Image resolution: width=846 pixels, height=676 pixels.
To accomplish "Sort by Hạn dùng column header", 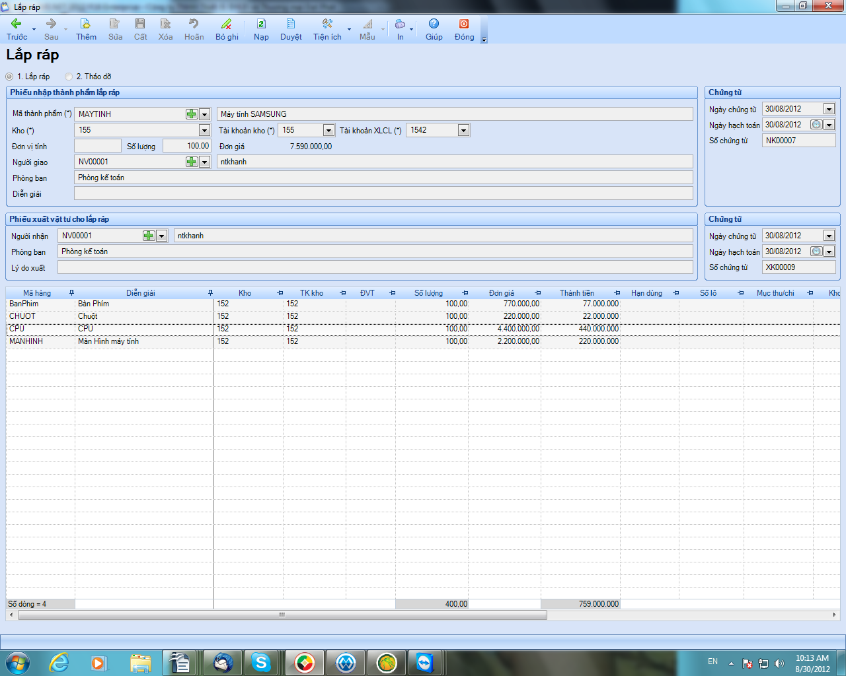I will click(646, 293).
